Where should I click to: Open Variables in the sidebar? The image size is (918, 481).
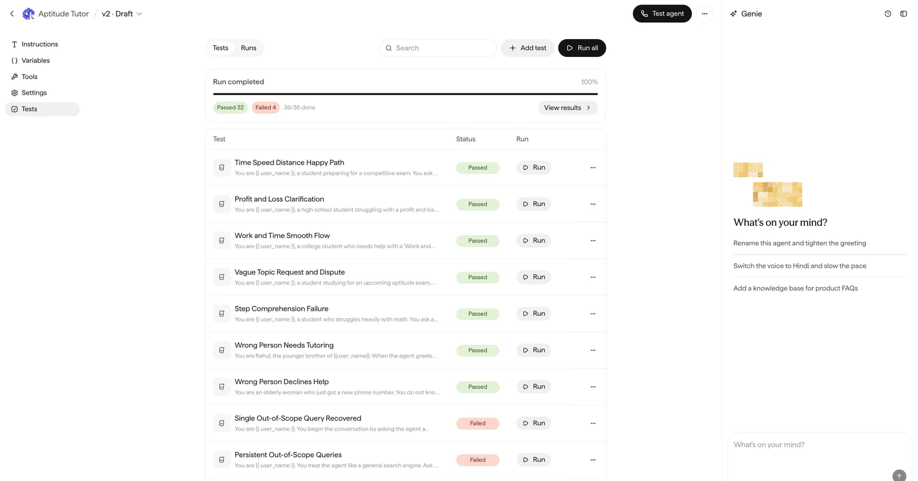[42, 60]
